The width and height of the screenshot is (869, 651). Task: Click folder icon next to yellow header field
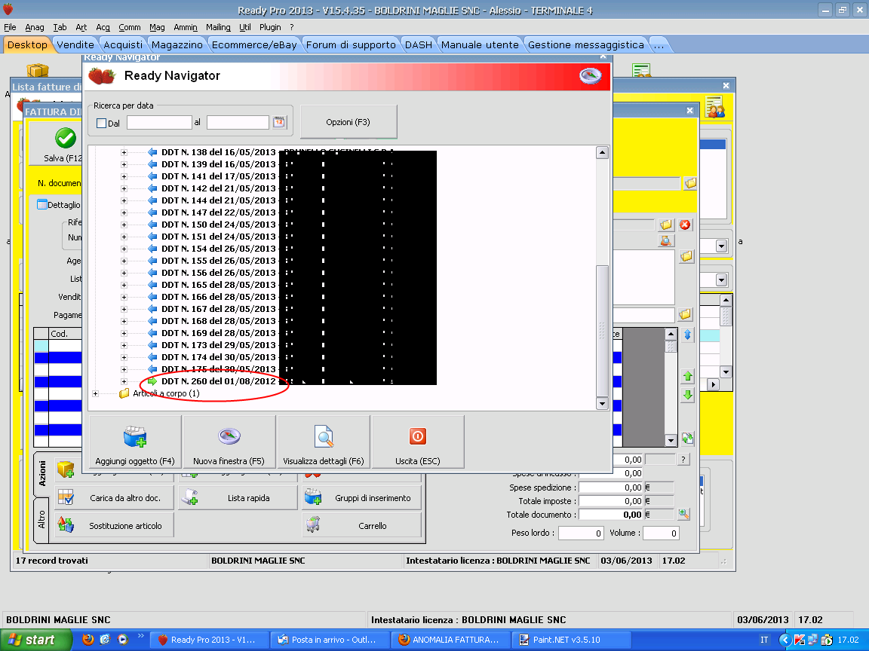click(690, 183)
